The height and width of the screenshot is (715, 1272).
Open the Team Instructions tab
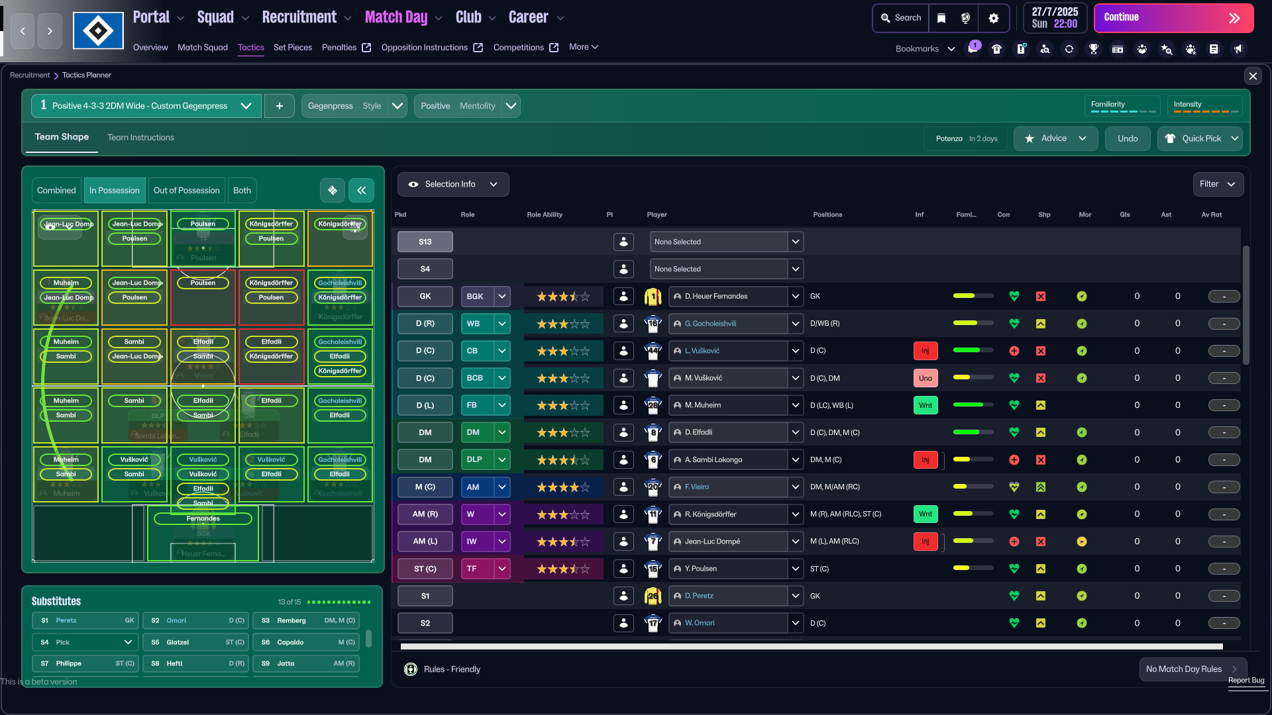coord(140,138)
